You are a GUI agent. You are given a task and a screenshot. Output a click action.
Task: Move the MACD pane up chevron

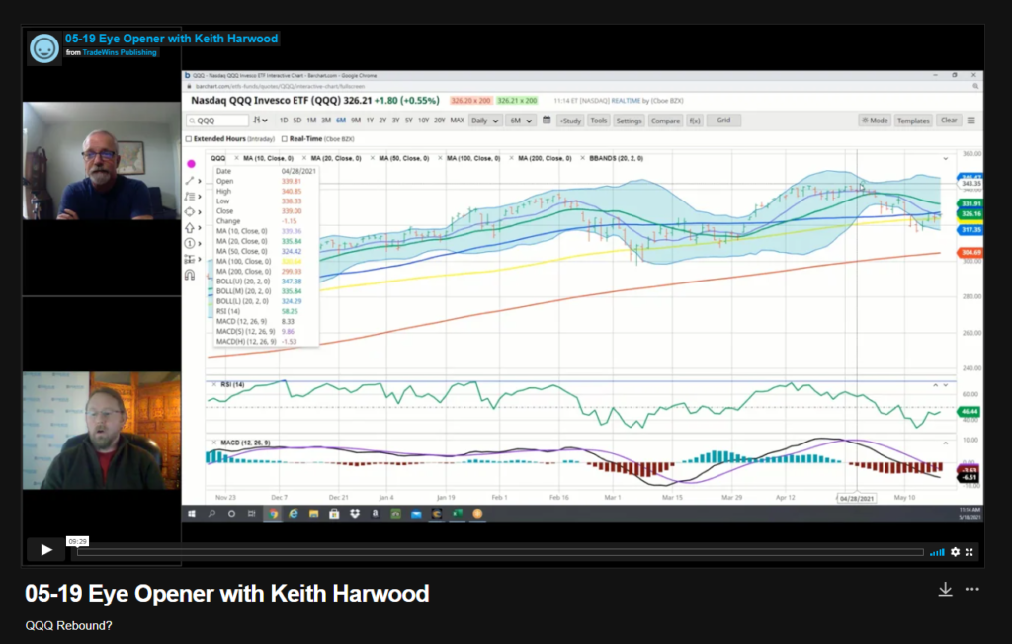[946, 443]
